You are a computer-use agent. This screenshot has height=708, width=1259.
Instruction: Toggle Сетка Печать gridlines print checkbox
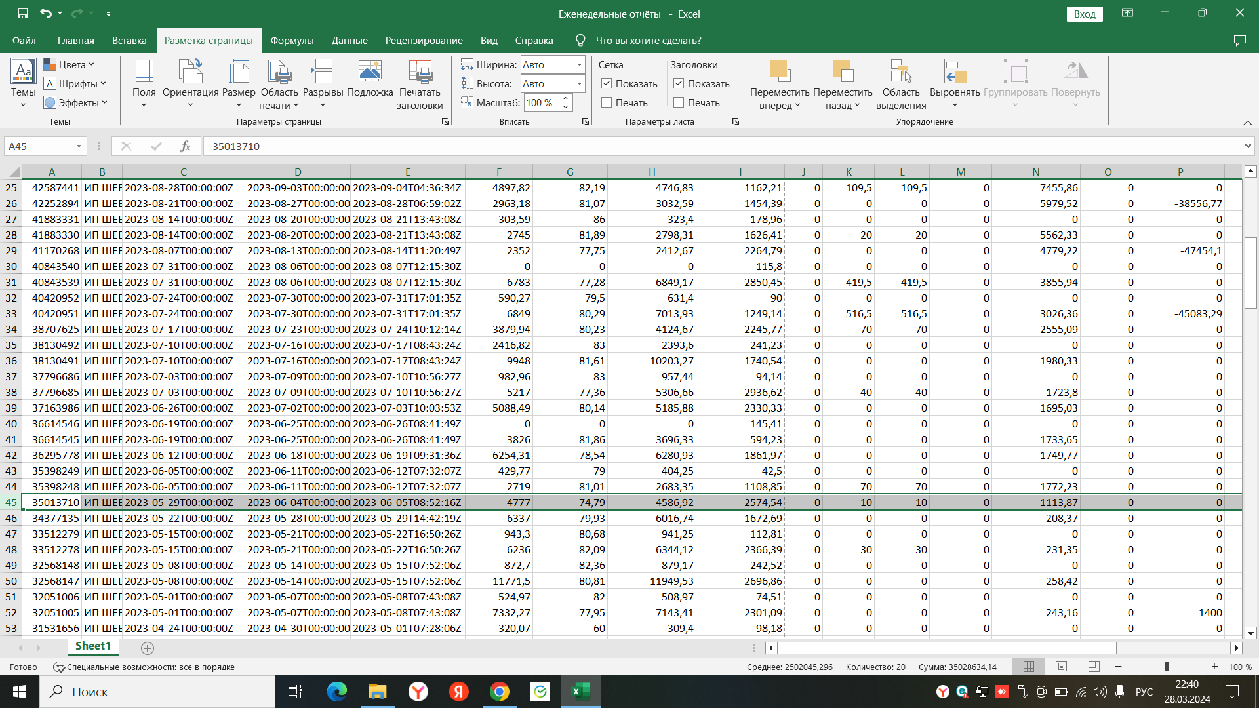click(x=607, y=102)
